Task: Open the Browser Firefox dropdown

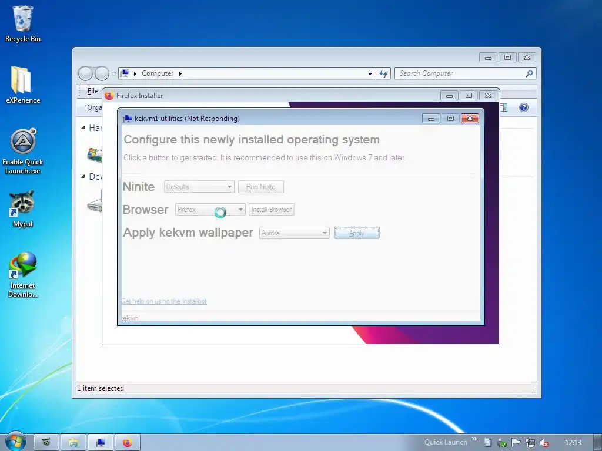Action: click(x=210, y=210)
